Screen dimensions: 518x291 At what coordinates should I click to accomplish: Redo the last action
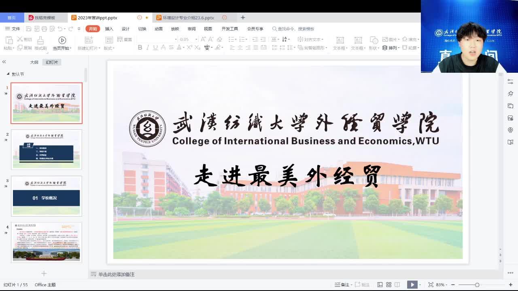tap(70, 29)
